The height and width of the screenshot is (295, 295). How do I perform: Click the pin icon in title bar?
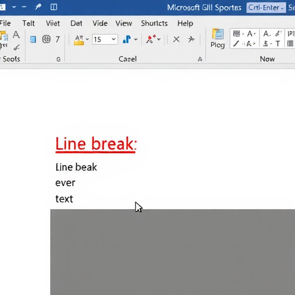[38, 7]
